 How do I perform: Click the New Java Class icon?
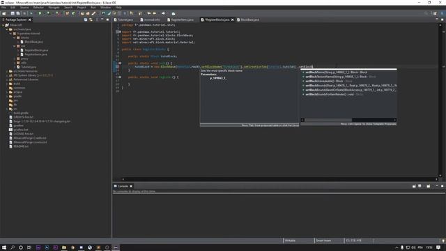coord(73,13)
